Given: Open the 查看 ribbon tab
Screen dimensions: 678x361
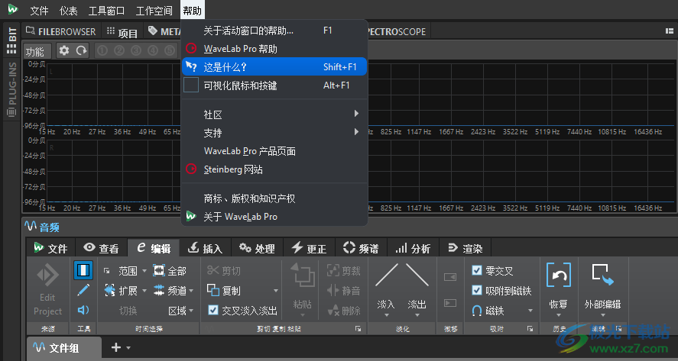Looking at the screenshot, I should click(x=102, y=248).
